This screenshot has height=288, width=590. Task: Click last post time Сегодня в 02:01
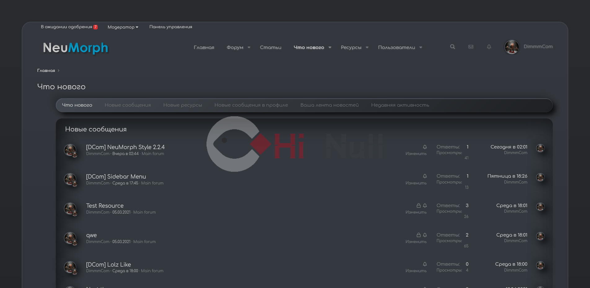509,147
